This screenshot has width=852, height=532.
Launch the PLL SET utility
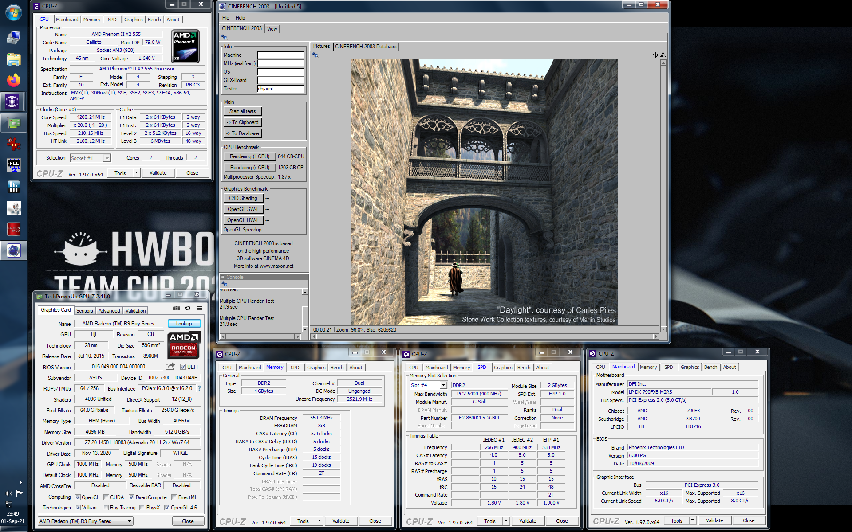point(13,165)
